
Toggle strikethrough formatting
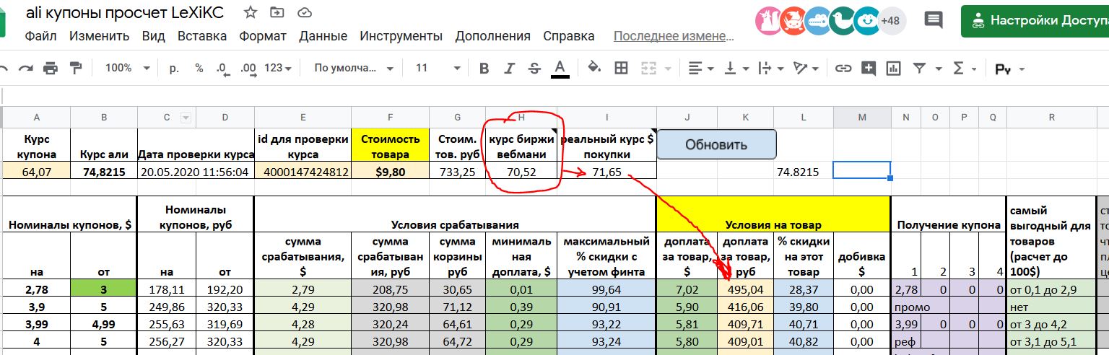point(534,69)
